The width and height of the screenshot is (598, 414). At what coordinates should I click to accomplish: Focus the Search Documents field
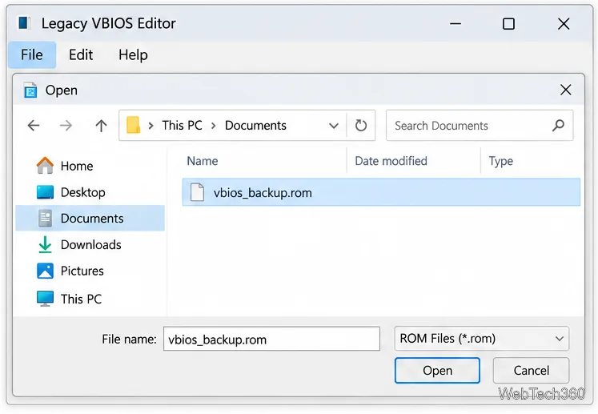tap(480, 125)
